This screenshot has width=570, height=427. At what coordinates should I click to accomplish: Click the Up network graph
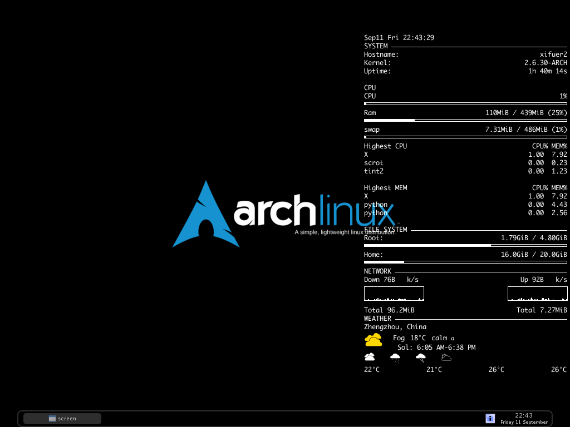point(537,294)
